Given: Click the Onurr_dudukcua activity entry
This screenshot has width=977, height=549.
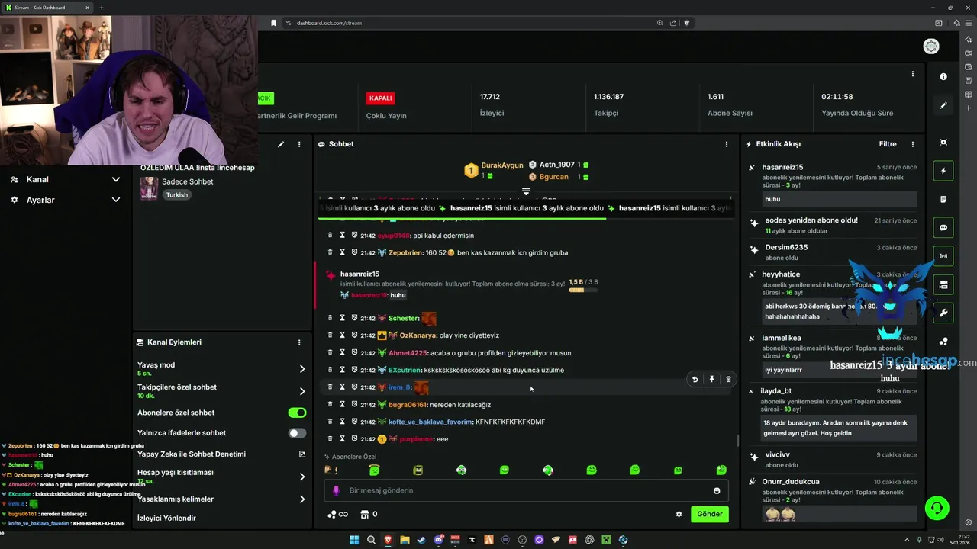Looking at the screenshot, I should [x=834, y=499].
